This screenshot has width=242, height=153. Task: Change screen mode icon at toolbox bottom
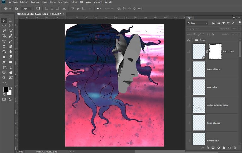pyautogui.click(x=10, y=99)
